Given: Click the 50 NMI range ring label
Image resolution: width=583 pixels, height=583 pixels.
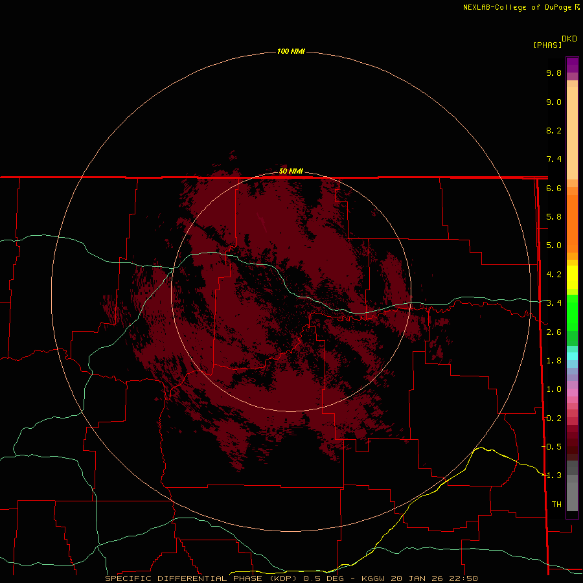Looking at the screenshot, I should click(x=291, y=171).
